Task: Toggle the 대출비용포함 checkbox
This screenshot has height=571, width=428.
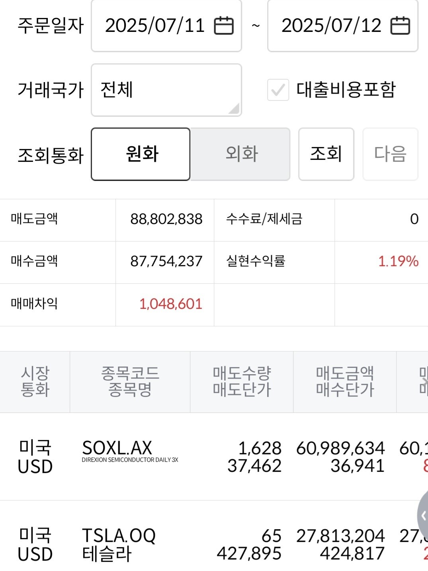Action: click(278, 90)
